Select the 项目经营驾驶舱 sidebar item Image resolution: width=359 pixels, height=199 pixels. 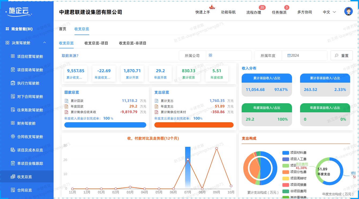click(30, 56)
